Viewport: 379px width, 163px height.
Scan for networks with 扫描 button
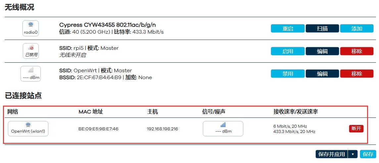tap(322, 28)
